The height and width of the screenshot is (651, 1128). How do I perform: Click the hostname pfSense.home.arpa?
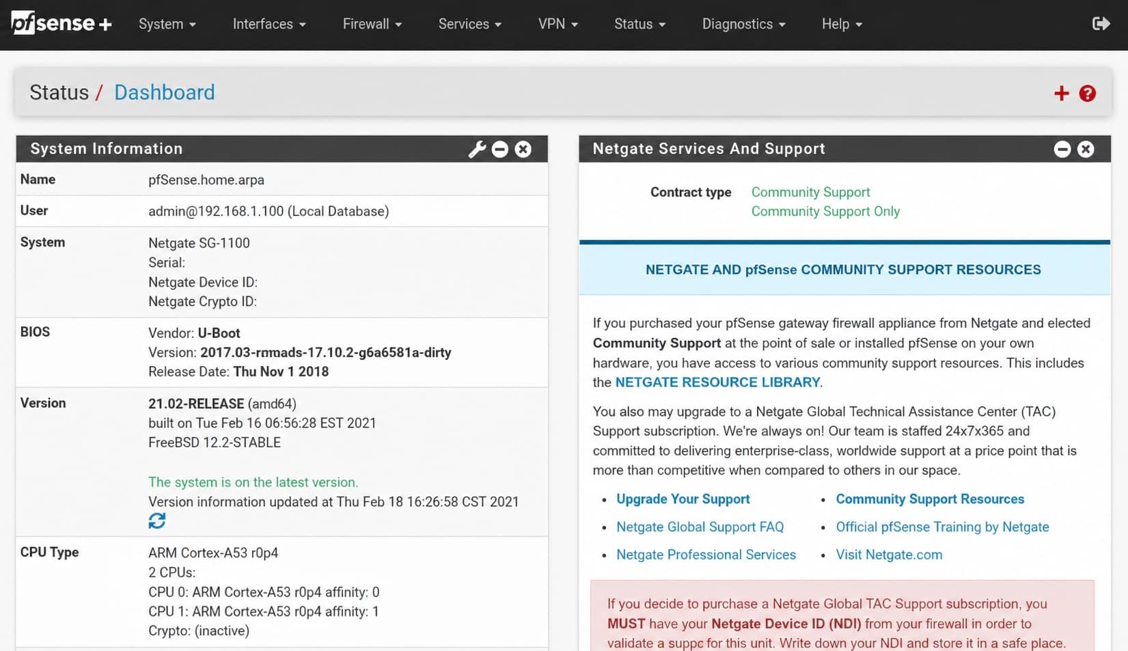(206, 180)
